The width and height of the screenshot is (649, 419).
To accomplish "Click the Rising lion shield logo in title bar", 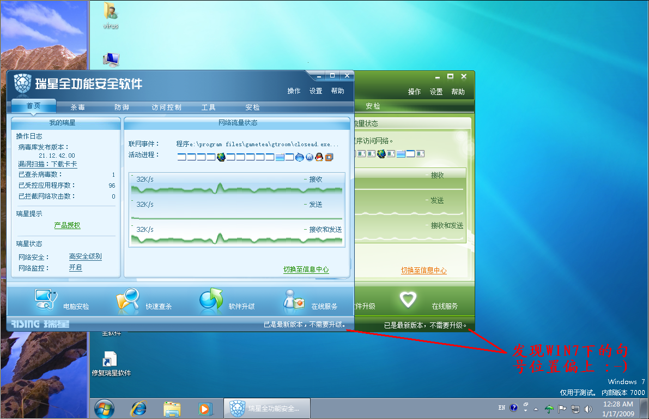I will [23, 83].
